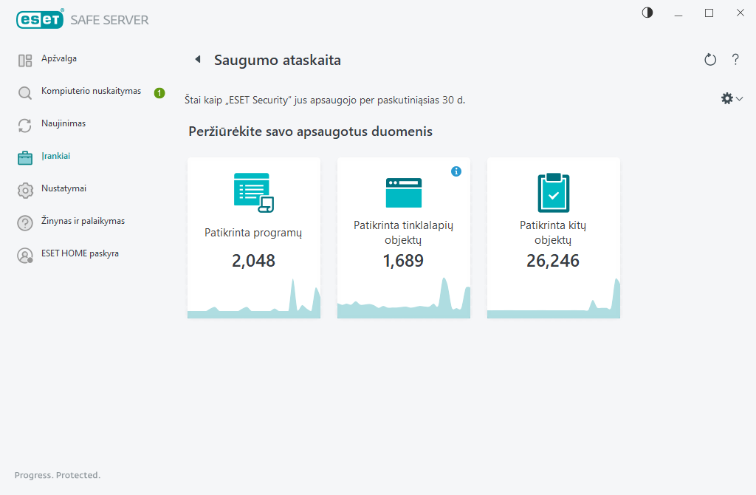Viewport: 756px width, 495px height.
Task: Open ESET HOME paskyra section
Action: 80,253
